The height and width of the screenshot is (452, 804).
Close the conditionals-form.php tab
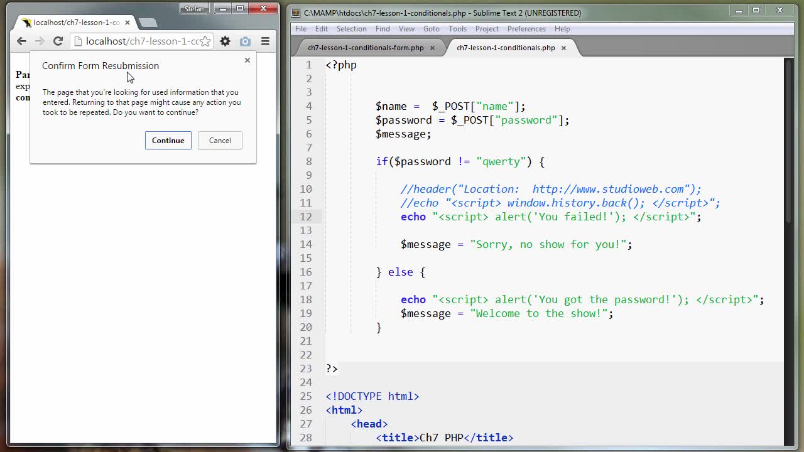pos(432,48)
